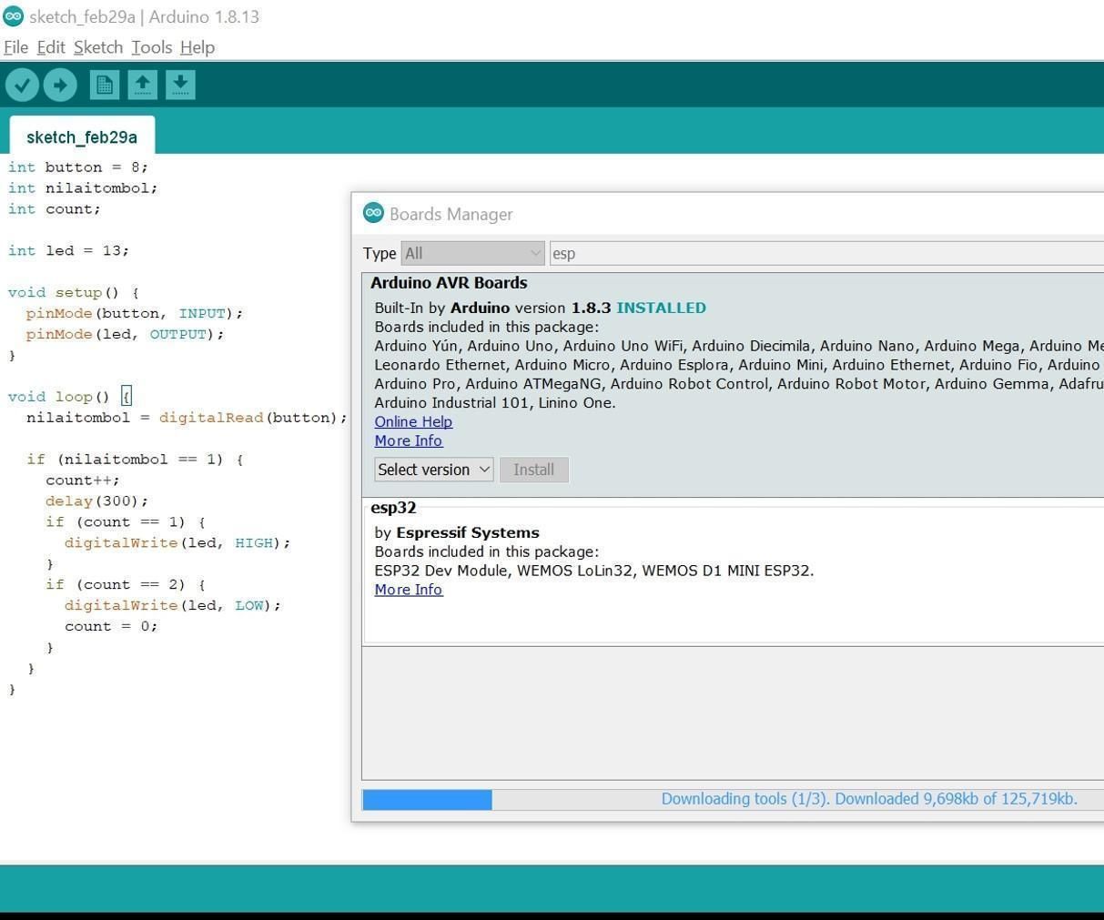Open the Edit menu
The height and width of the screenshot is (920, 1104).
pyautogui.click(x=51, y=47)
